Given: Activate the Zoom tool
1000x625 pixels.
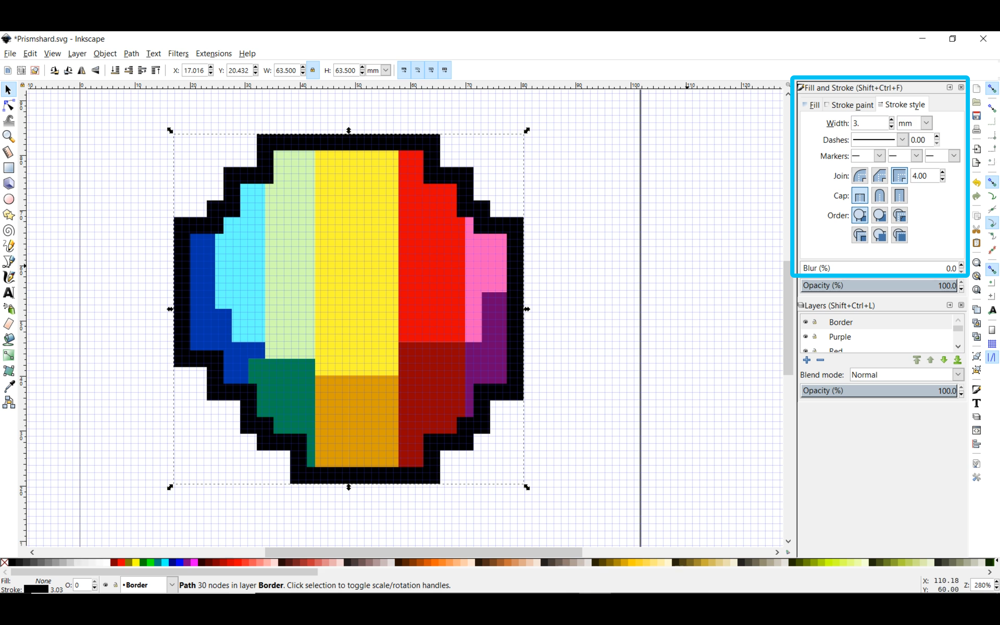Looking at the screenshot, I should click(x=9, y=136).
